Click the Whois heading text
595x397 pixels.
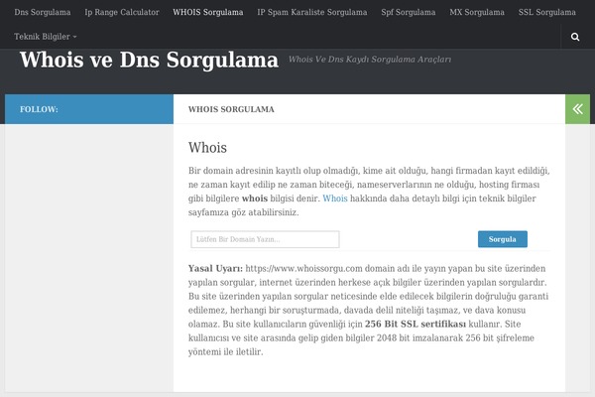click(207, 148)
